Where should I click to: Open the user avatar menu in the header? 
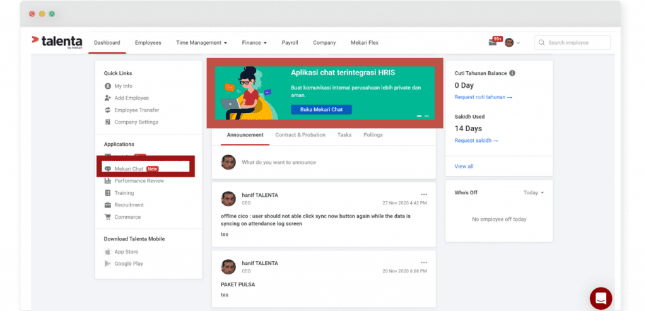pos(512,42)
